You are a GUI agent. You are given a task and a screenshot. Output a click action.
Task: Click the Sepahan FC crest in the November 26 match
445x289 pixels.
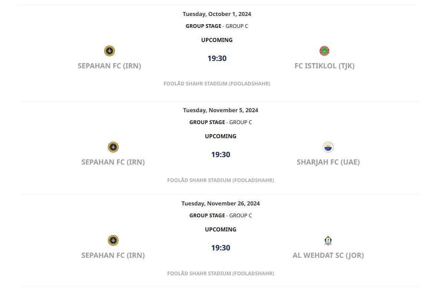point(113,240)
